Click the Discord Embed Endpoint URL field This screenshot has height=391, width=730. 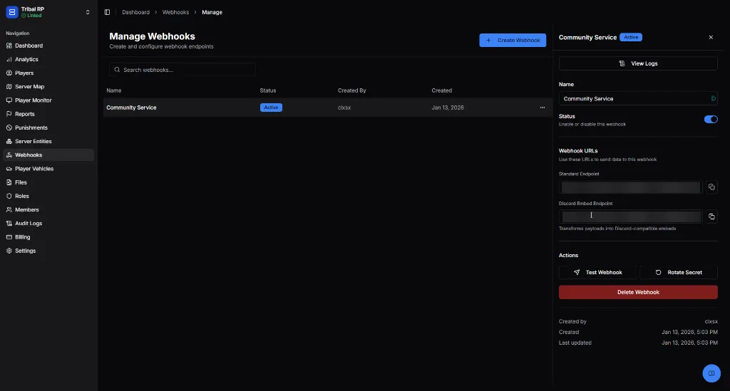pos(630,217)
